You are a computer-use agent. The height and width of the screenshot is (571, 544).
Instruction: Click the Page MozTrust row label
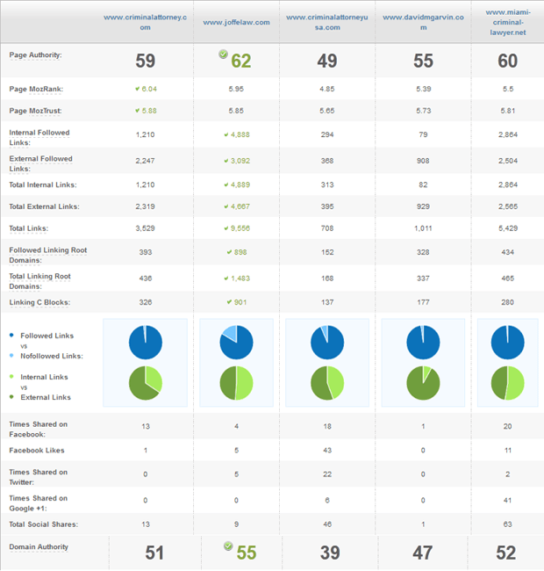pos(35,111)
